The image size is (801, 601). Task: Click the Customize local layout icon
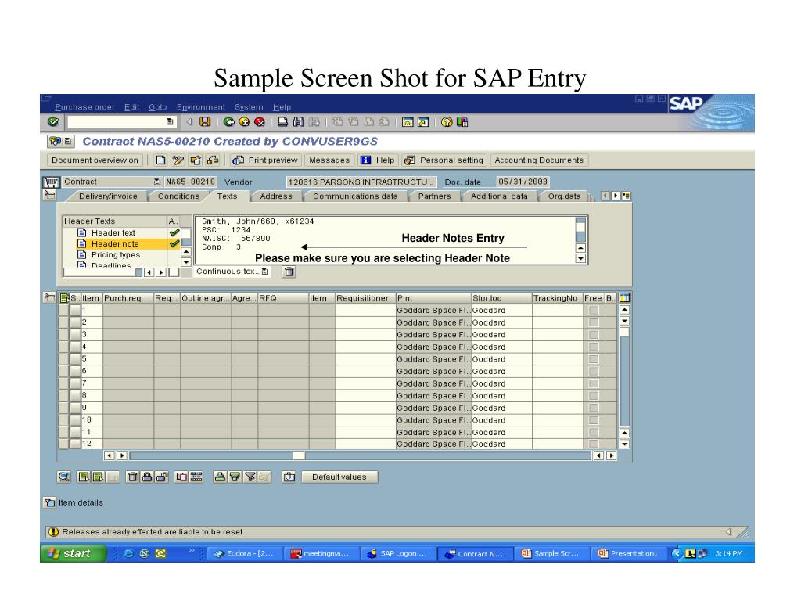[462, 121]
